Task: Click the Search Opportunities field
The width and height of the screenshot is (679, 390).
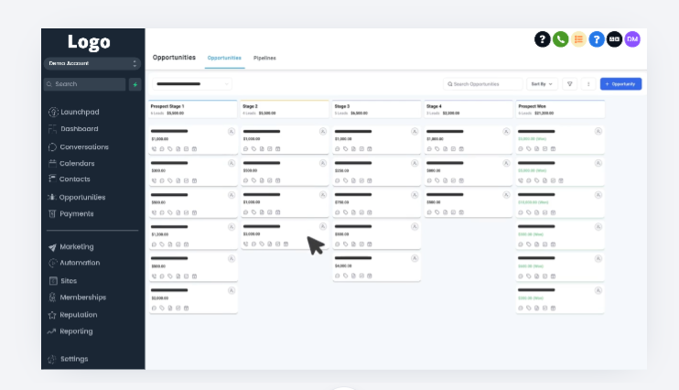Action: click(483, 84)
